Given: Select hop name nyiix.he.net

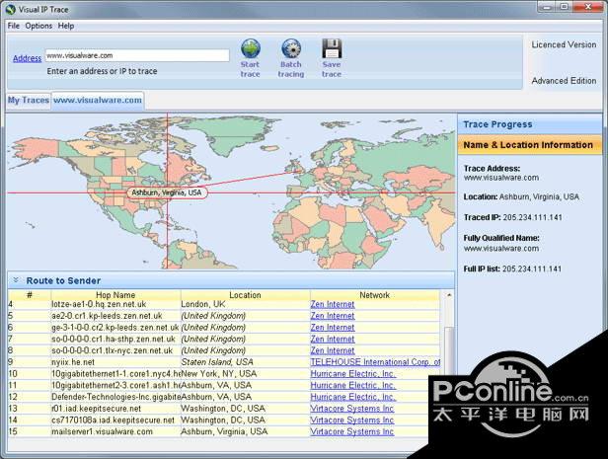Looking at the screenshot, I should click(73, 362).
